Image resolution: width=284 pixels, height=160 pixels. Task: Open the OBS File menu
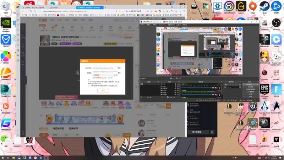[143, 25]
